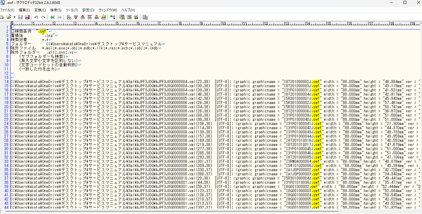This screenshot has width=422, height=214.
Task: Open the Find dialog with binoculars icon
Action: 69,17
